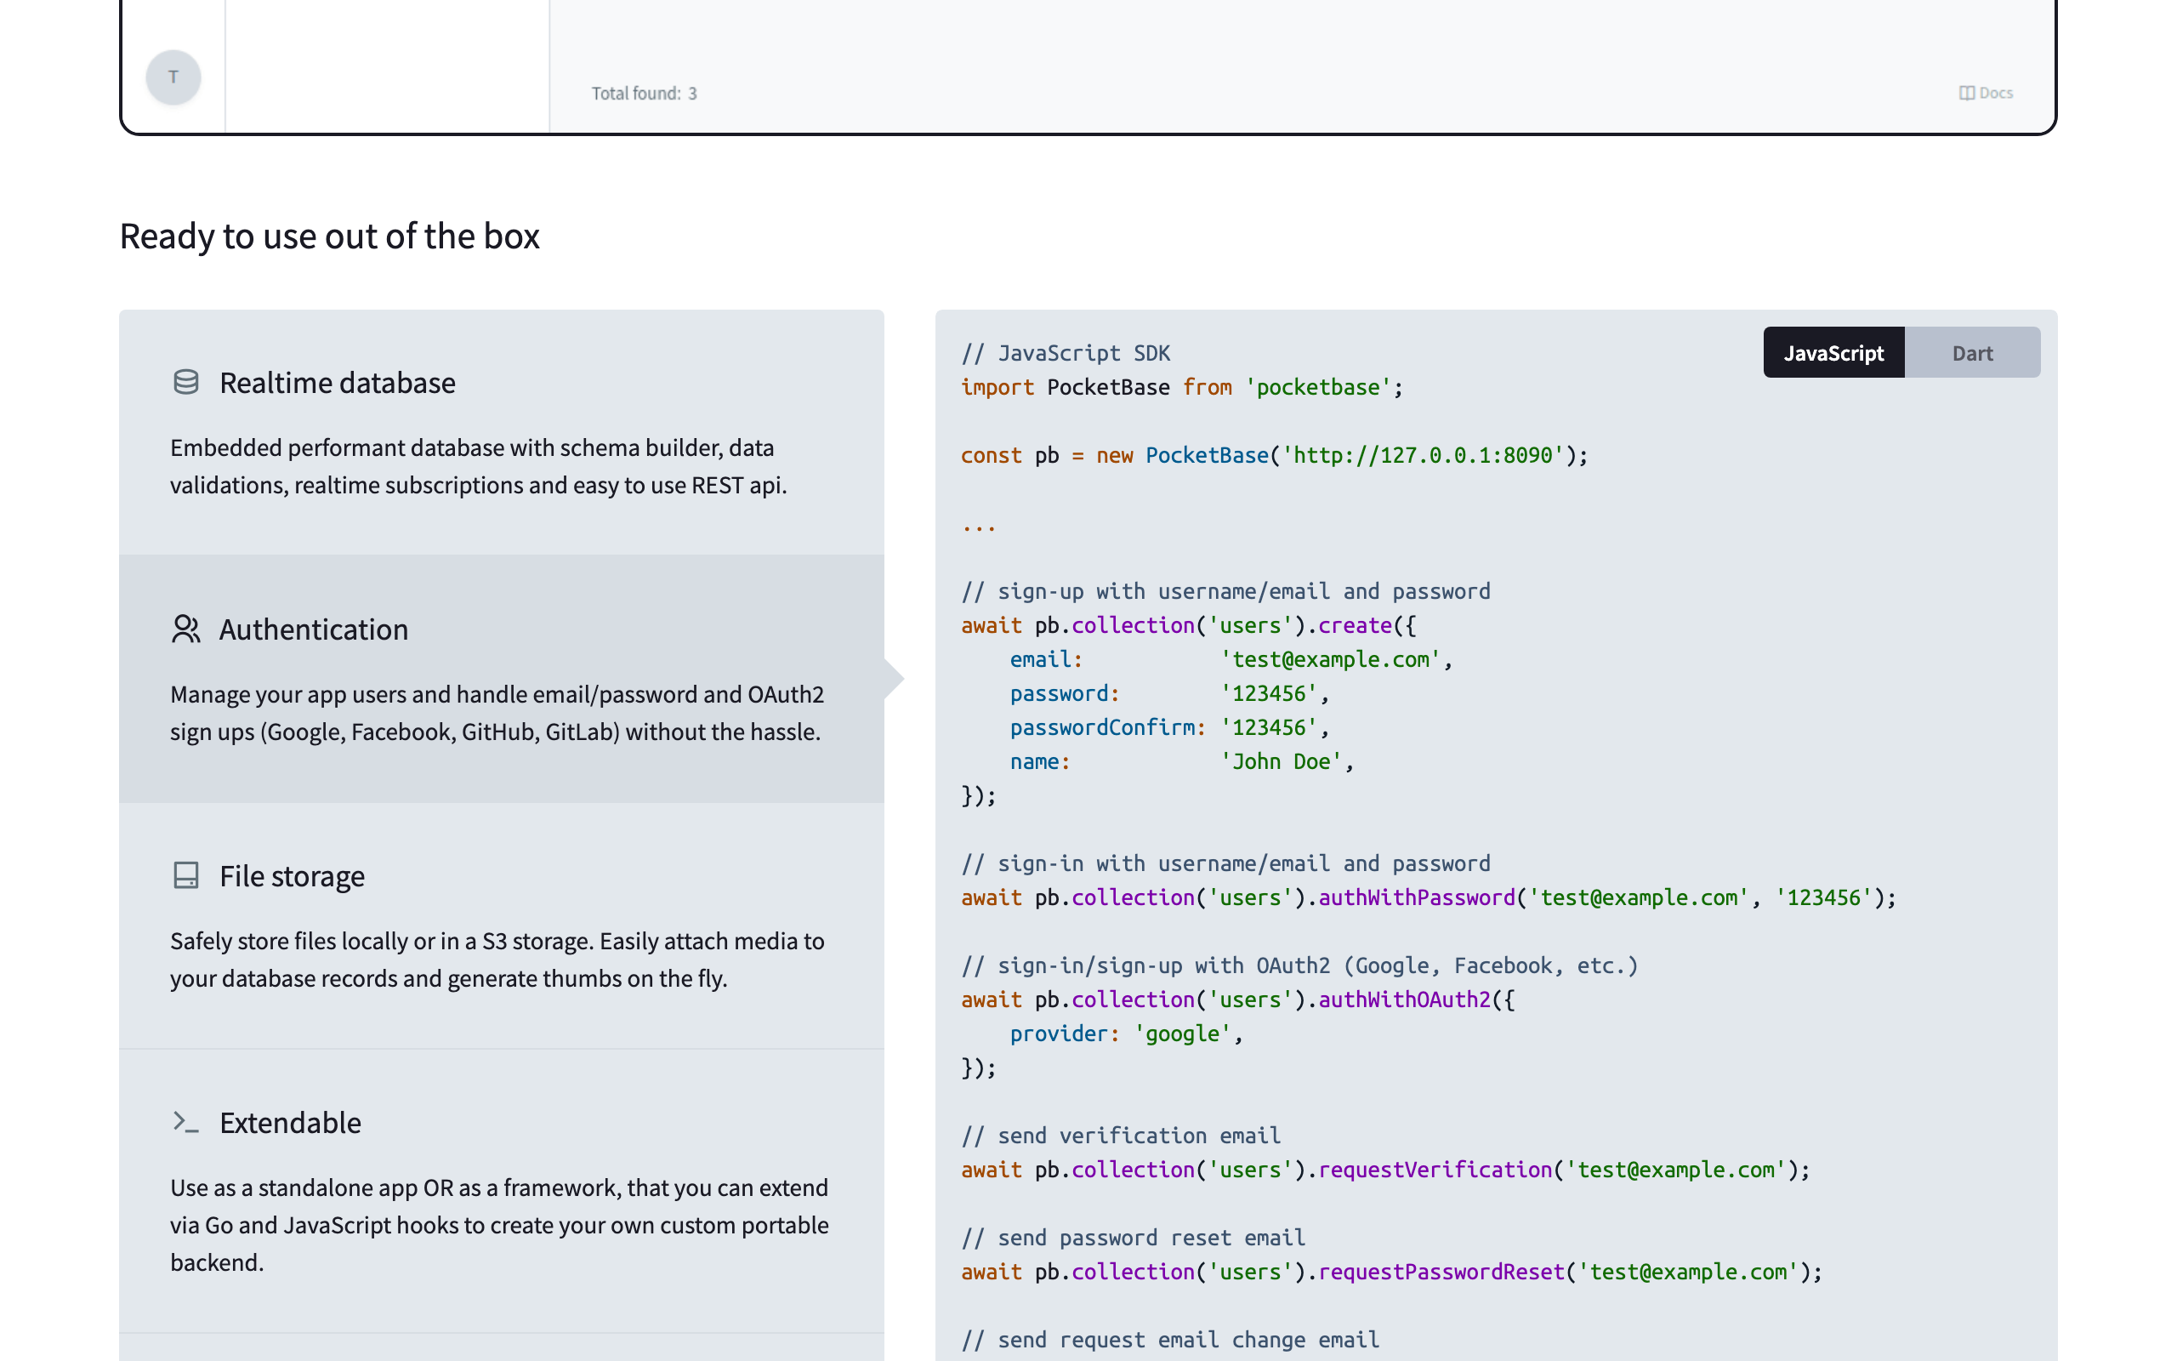Image resolution: width=2177 pixels, height=1361 pixels.
Task: Click the 'Ready to use out of the box' heading
Action: pyautogui.click(x=329, y=236)
